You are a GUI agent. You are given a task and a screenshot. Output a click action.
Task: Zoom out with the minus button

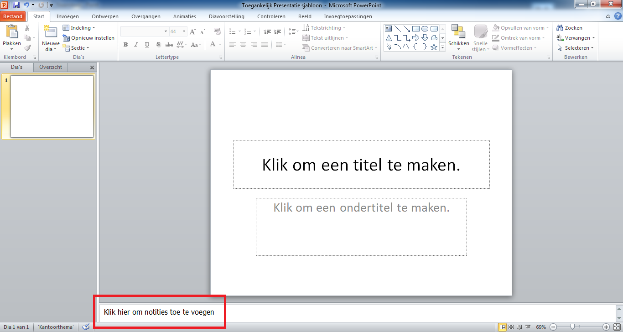tap(553, 327)
